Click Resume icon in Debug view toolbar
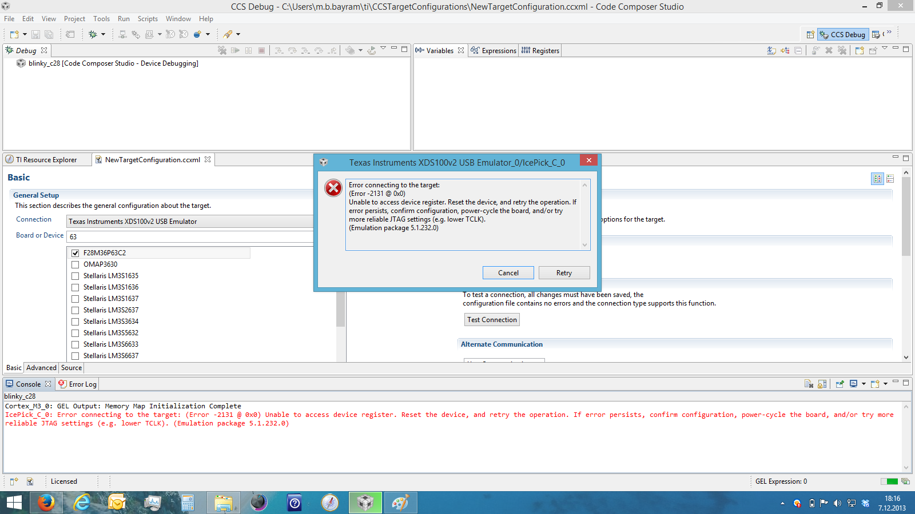 235,50
